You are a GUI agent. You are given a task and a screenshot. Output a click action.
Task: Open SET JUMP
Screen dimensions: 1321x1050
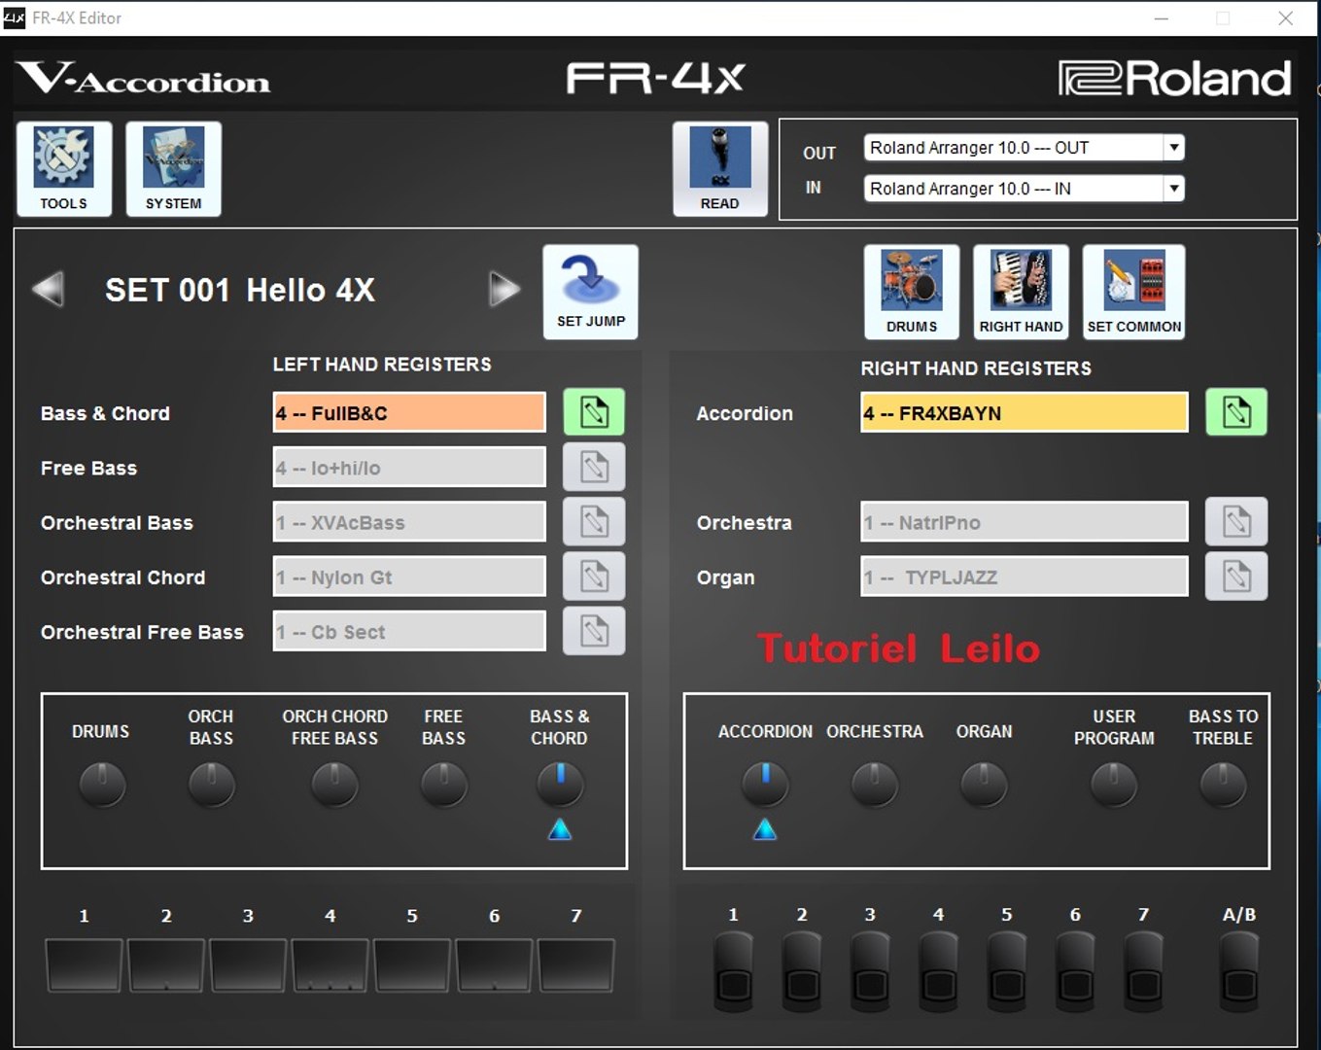click(590, 292)
